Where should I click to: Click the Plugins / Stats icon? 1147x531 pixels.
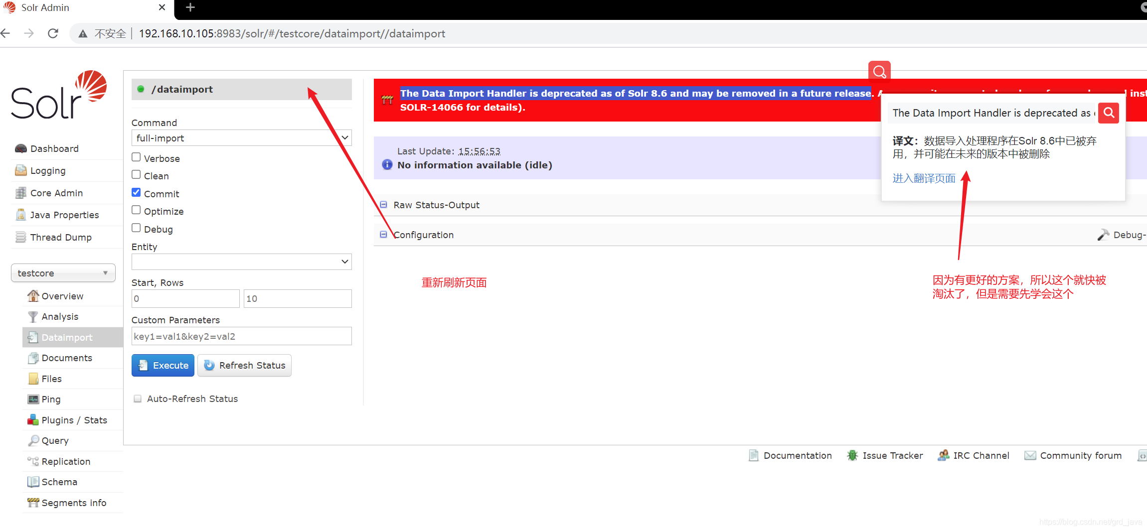coord(33,420)
